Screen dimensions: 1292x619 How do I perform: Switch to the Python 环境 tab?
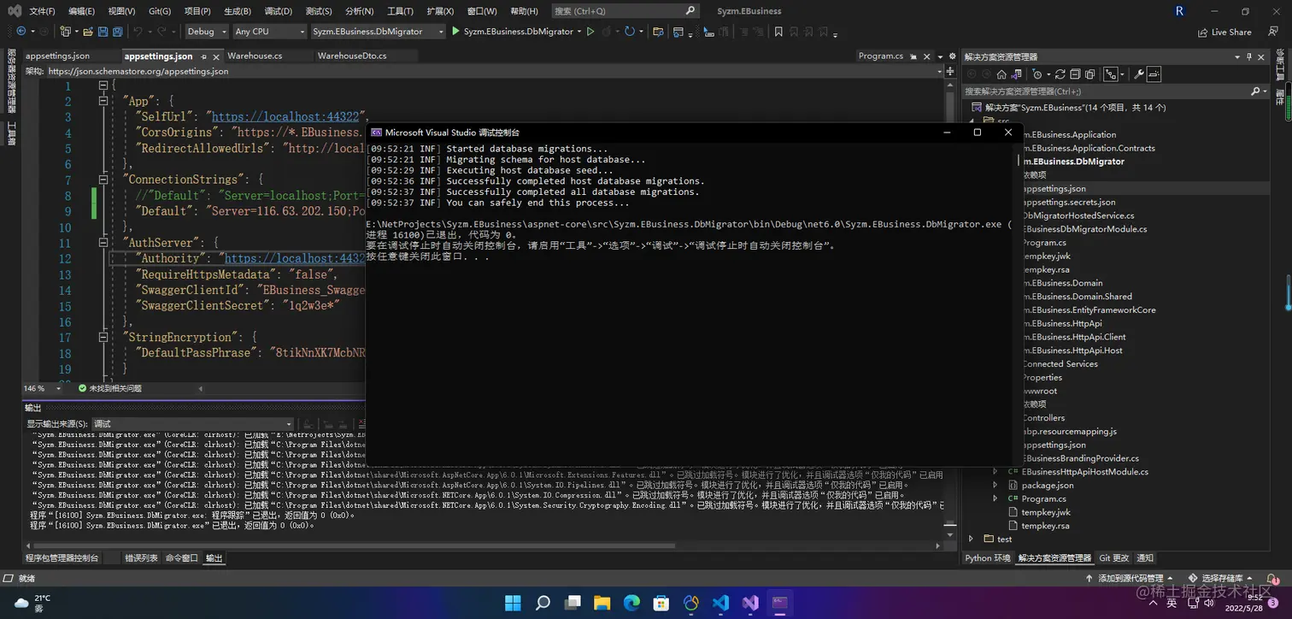tap(988, 558)
